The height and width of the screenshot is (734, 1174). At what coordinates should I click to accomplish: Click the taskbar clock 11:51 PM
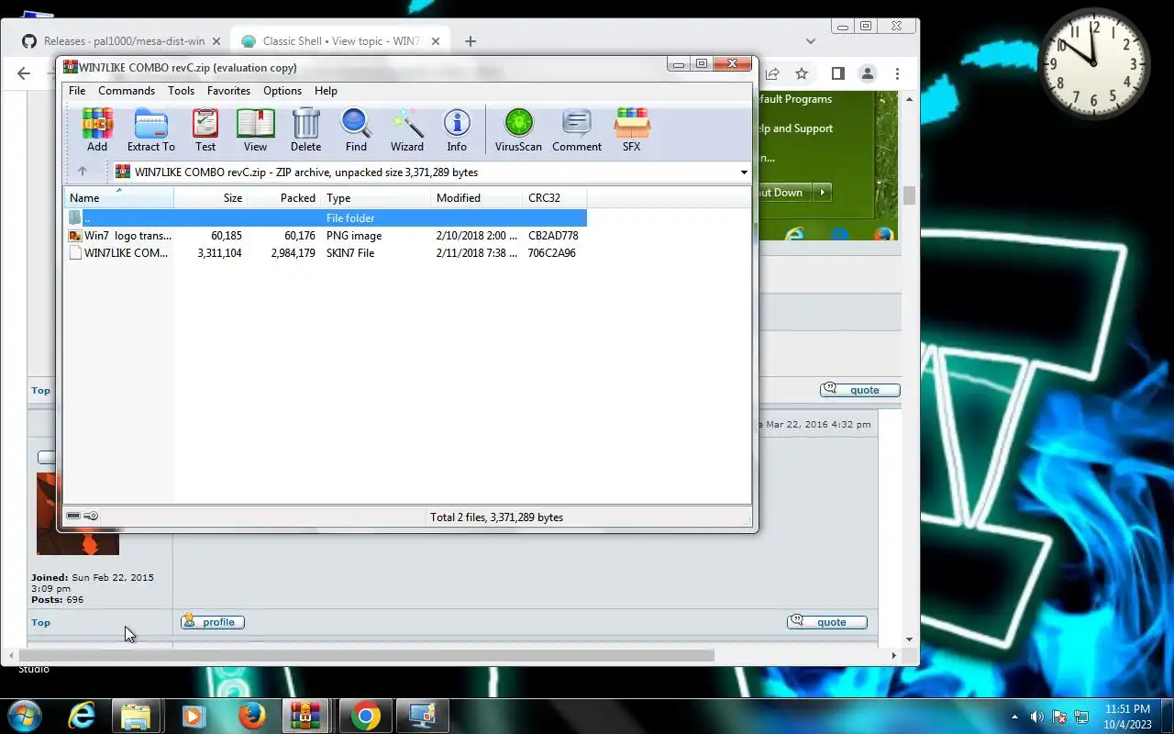1127,709
